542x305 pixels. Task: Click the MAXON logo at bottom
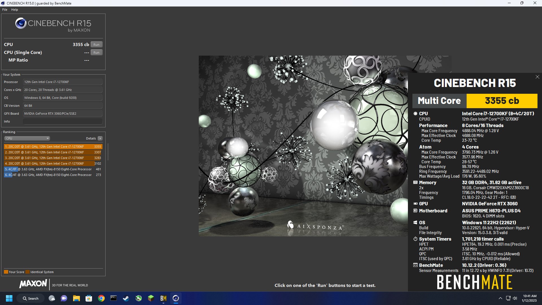[x=33, y=284]
